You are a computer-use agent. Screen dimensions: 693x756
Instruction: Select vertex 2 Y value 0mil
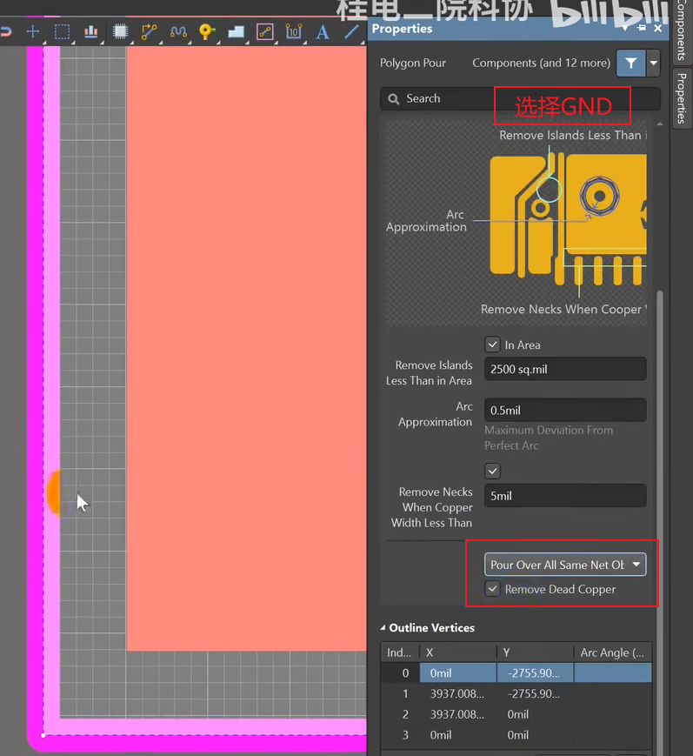point(535,714)
